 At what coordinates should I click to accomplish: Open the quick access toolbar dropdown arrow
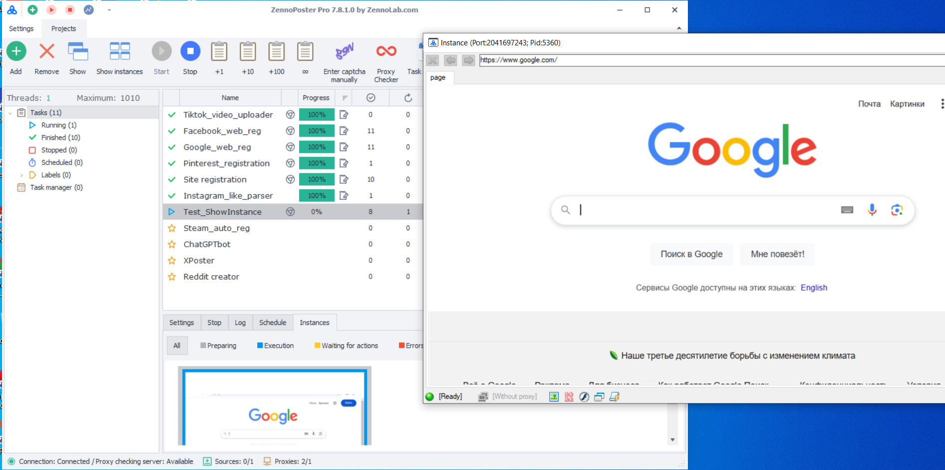click(x=109, y=10)
